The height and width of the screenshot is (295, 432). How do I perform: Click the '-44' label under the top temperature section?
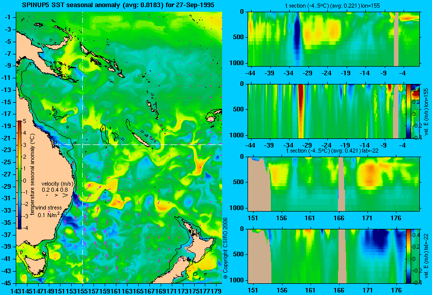tap(250, 73)
